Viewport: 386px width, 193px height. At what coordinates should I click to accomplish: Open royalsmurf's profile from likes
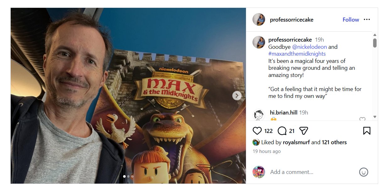pos(297,142)
